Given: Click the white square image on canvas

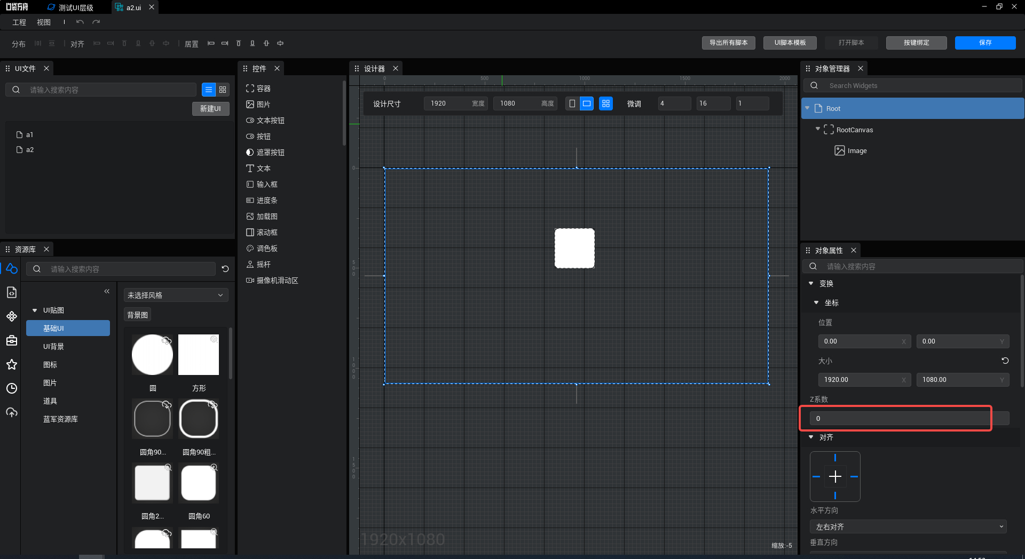Looking at the screenshot, I should pyautogui.click(x=574, y=248).
